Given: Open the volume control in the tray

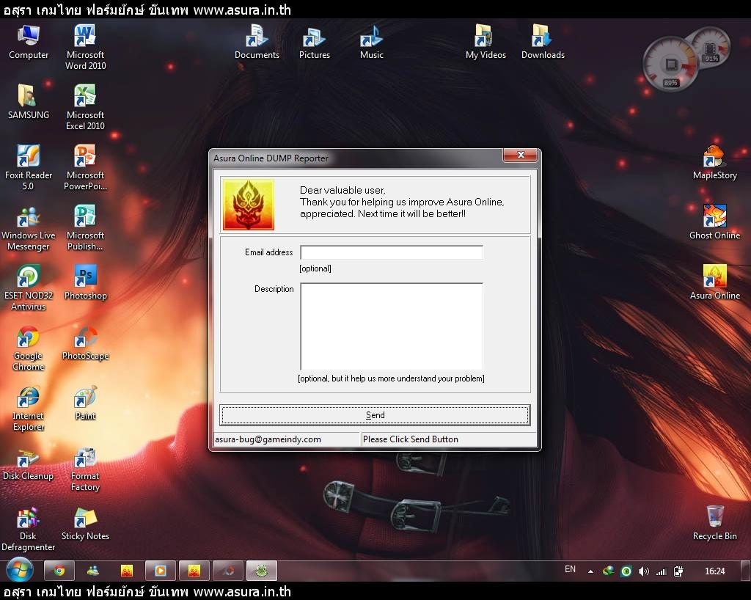Looking at the screenshot, I should [644, 571].
